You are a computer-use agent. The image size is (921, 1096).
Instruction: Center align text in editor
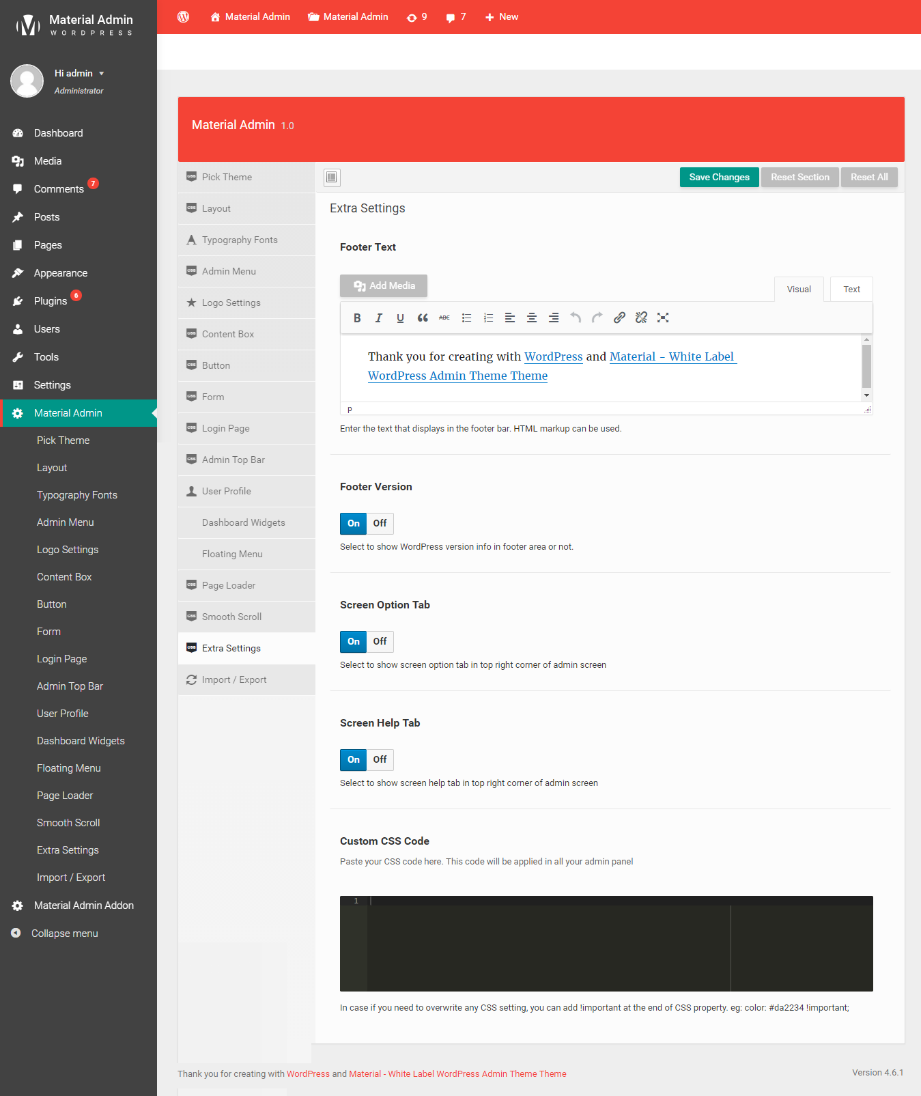click(532, 318)
